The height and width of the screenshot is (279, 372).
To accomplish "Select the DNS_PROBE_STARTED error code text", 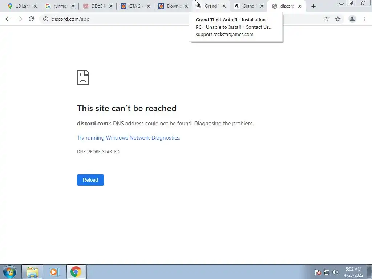I will 98,152.
